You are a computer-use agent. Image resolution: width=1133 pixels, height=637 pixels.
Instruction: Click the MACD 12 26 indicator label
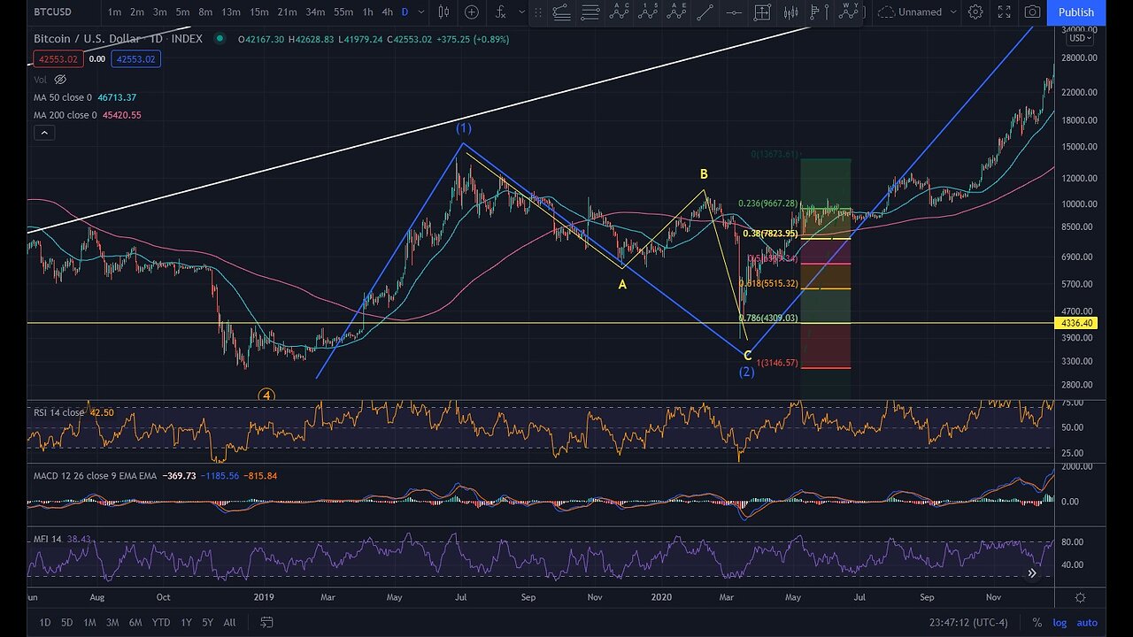click(x=95, y=476)
